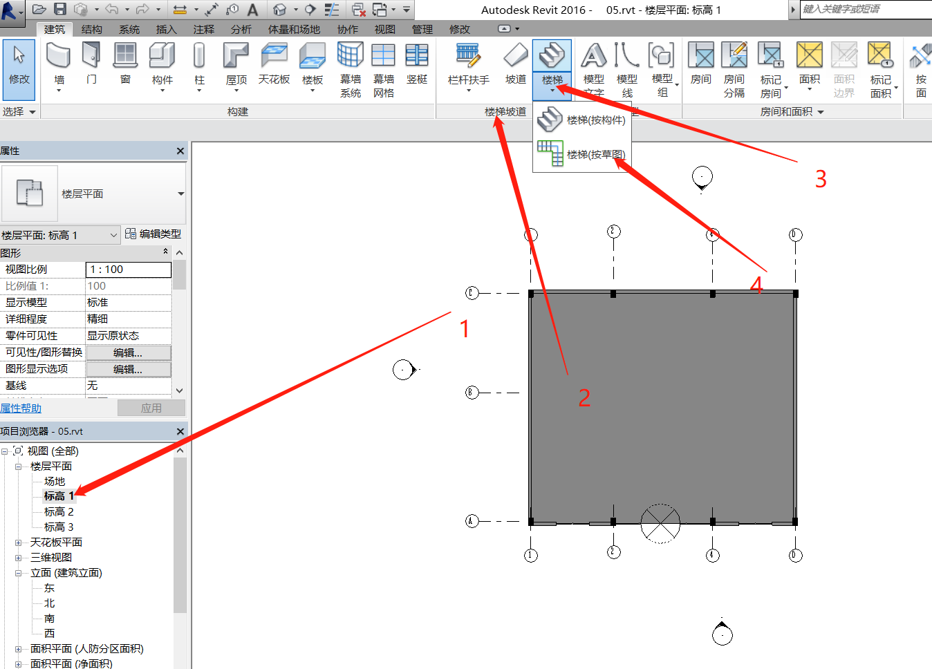Click the Room (房间) tool icon
The width and height of the screenshot is (932, 669).
[700, 64]
